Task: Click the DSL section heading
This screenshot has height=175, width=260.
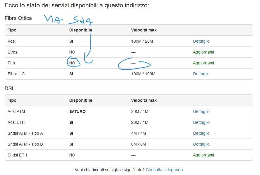Action: tap(10, 89)
